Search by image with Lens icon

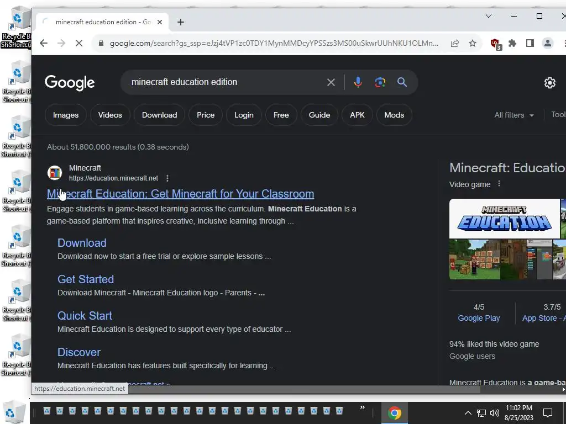(380, 82)
